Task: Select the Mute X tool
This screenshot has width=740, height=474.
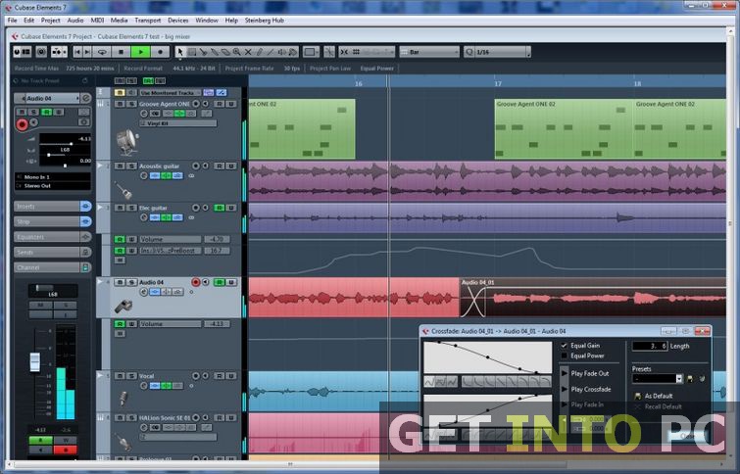Action: coord(248,52)
